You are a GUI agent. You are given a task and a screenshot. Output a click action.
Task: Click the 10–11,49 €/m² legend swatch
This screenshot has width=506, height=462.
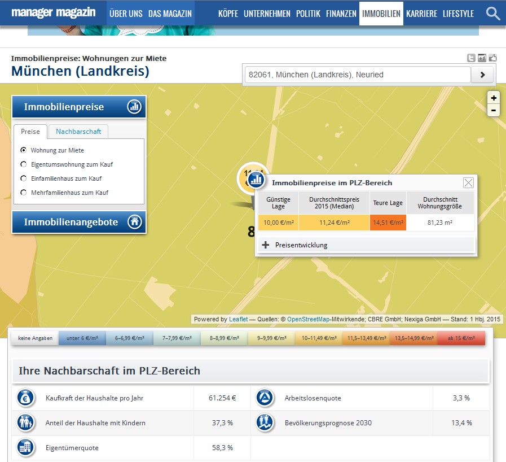point(319,338)
